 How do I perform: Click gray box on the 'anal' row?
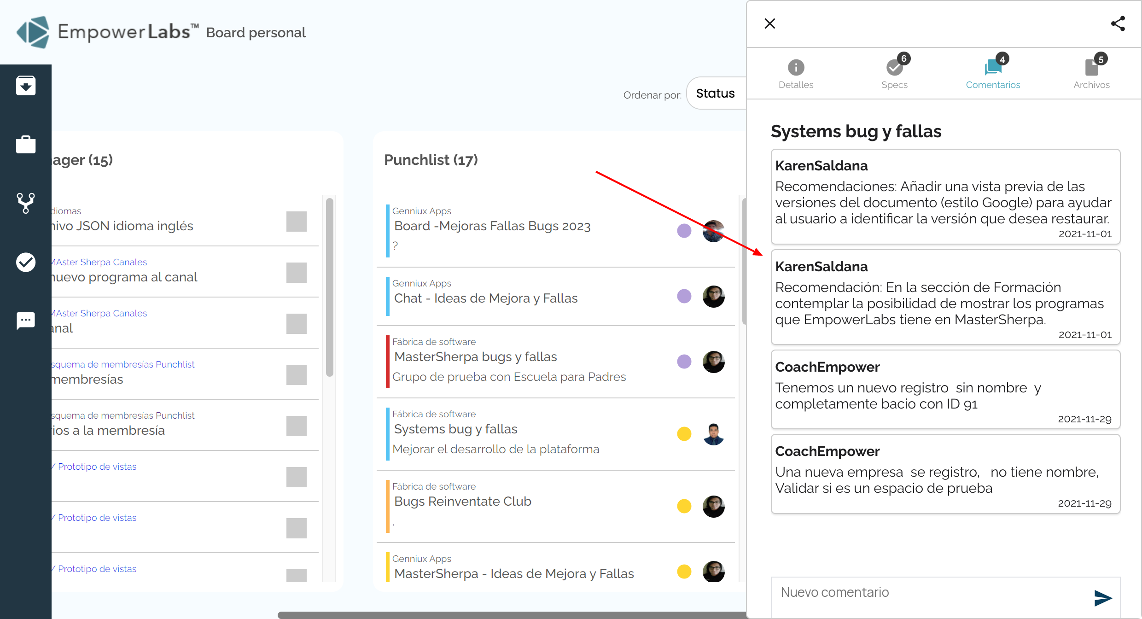tap(296, 324)
